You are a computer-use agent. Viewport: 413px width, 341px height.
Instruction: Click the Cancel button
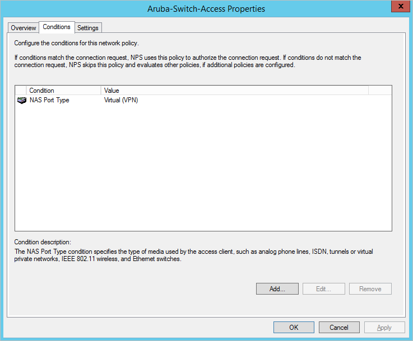point(339,328)
